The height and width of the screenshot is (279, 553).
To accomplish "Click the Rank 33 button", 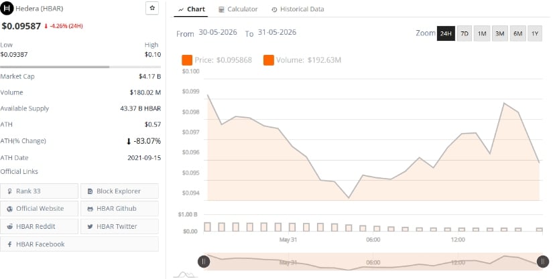I will 39,191.
